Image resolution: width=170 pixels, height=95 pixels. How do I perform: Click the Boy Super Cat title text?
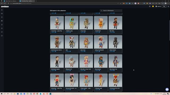click(113, 69)
